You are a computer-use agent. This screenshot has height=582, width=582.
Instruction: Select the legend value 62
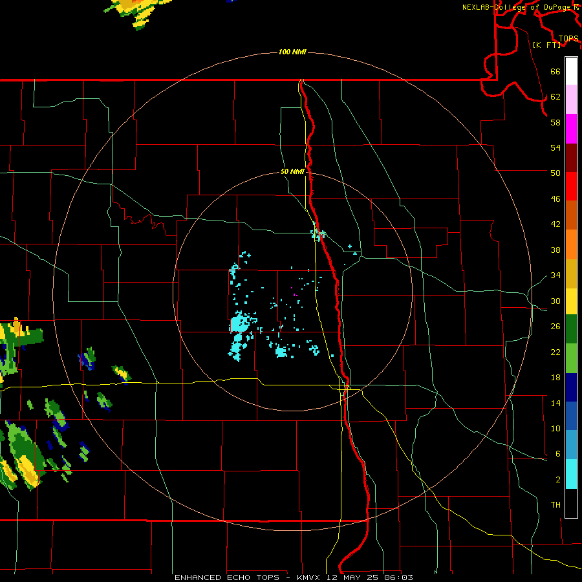pyautogui.click(x=555, y=97)
